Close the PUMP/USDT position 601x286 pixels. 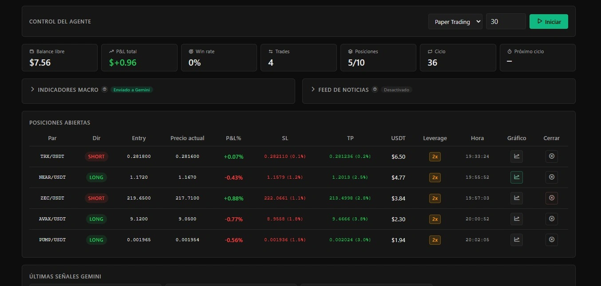(x=552, y=240)
